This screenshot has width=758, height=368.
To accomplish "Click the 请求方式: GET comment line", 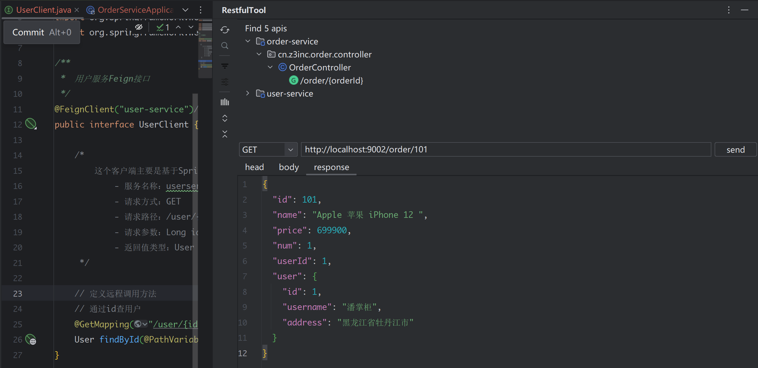I will pyautogui.click(x=148, y=201).
